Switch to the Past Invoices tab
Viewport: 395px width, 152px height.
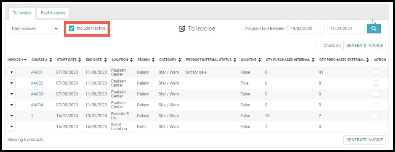[53, 13]
